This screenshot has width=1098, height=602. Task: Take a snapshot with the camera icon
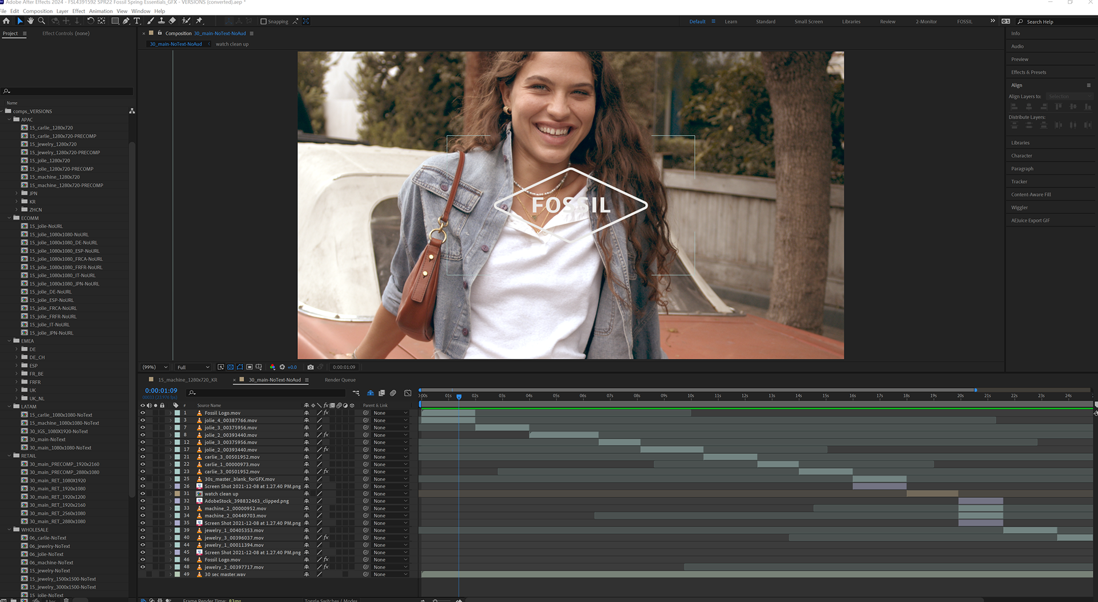[x=311, y=367]
